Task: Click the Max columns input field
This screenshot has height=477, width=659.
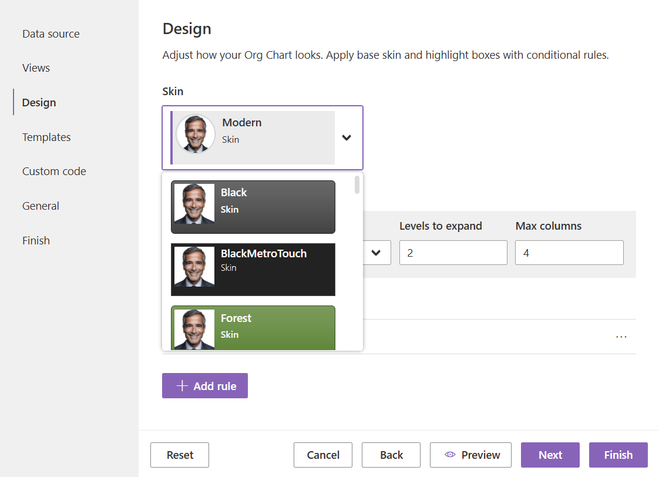Action: (569, 253)
